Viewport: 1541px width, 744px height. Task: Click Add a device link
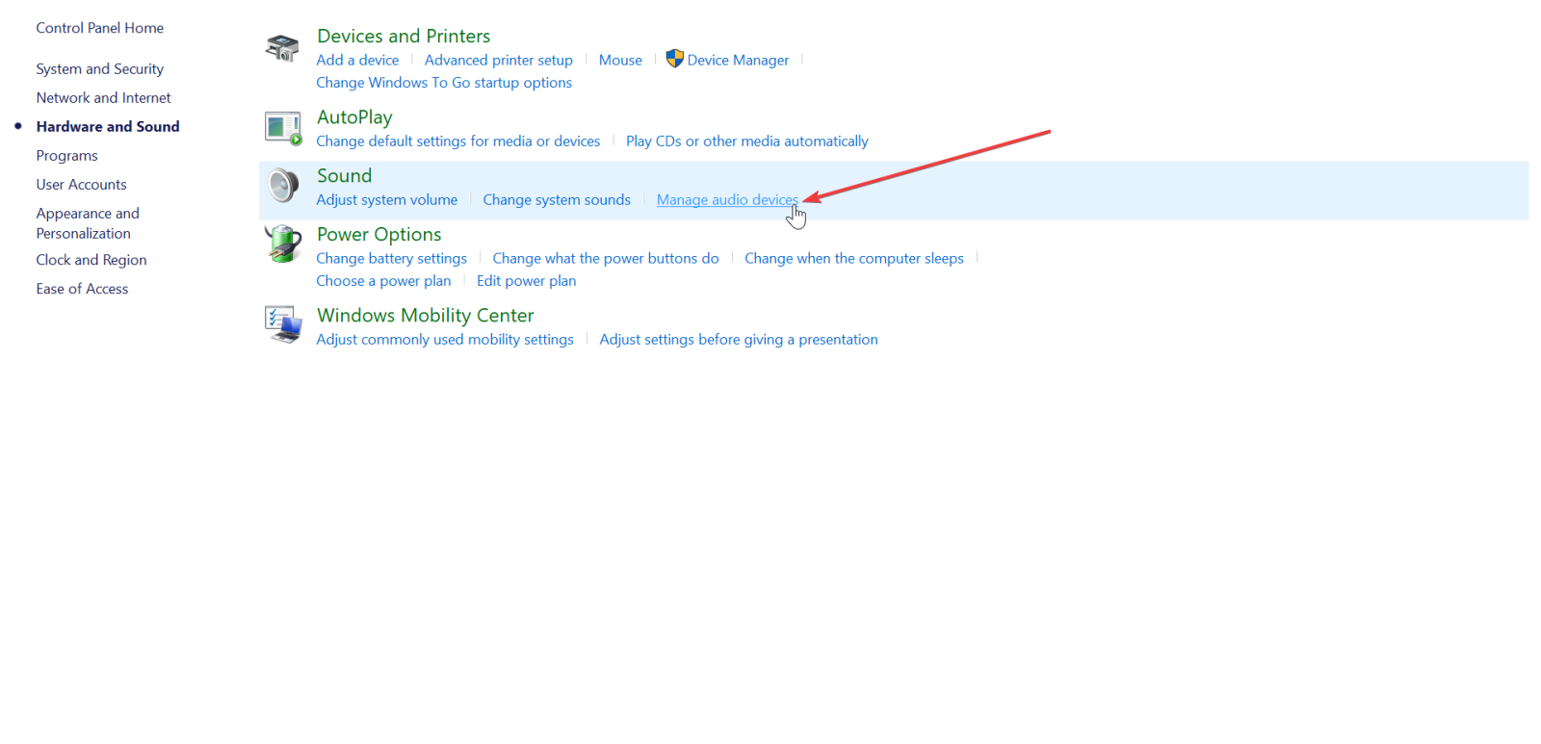(357, 60)
